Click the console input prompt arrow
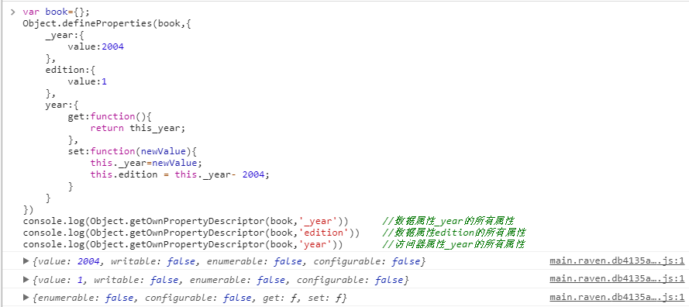 (x=13, y=12)
